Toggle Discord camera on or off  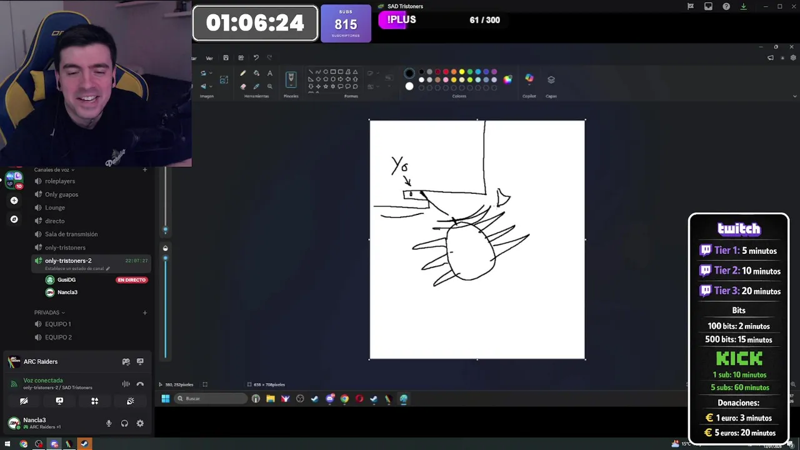click(24, 401)
